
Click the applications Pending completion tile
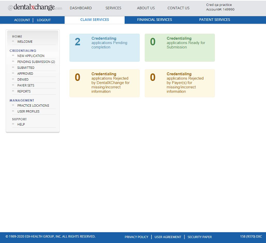[104, 48]
